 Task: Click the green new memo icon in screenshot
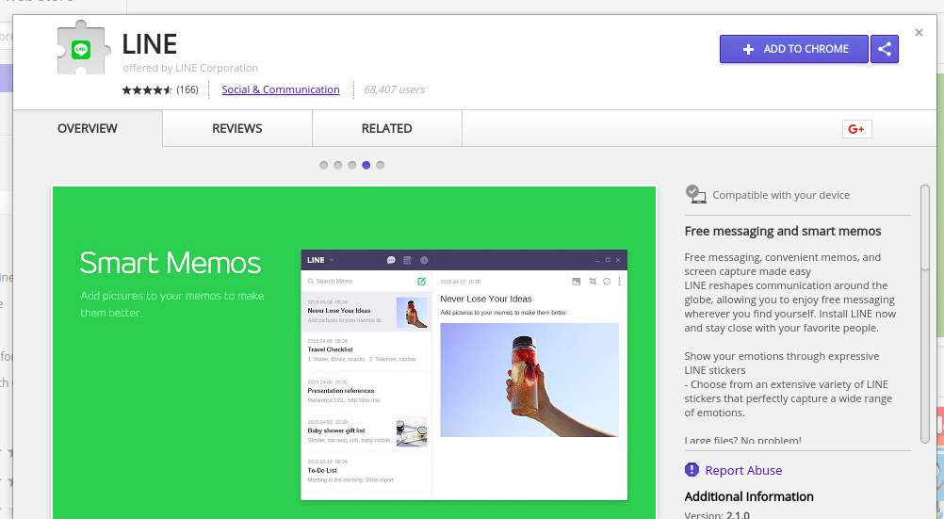click(421, 282)
